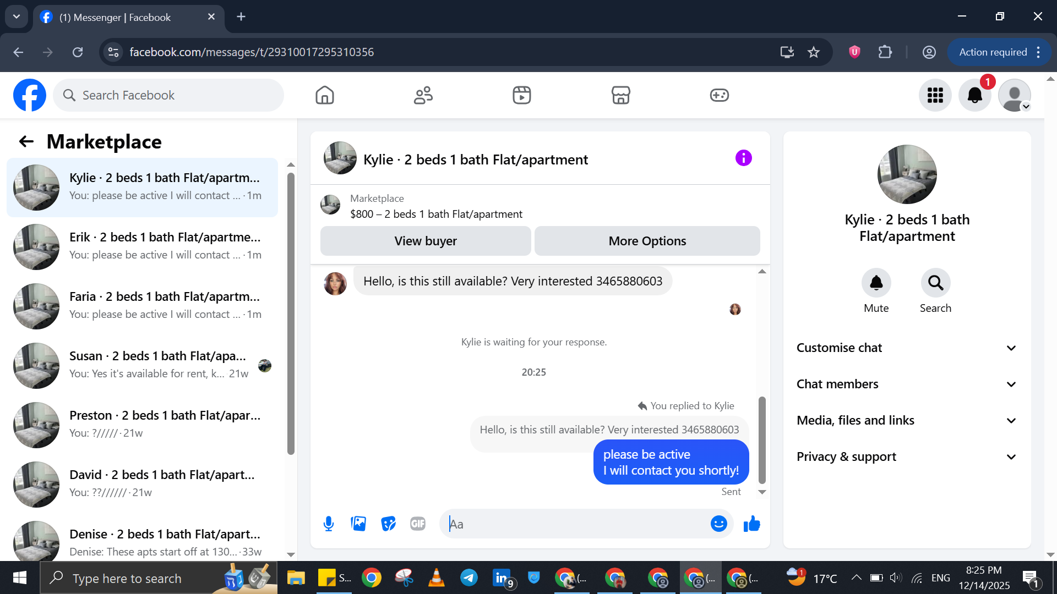
Task: Open the GIF picker
Action: 418,524
